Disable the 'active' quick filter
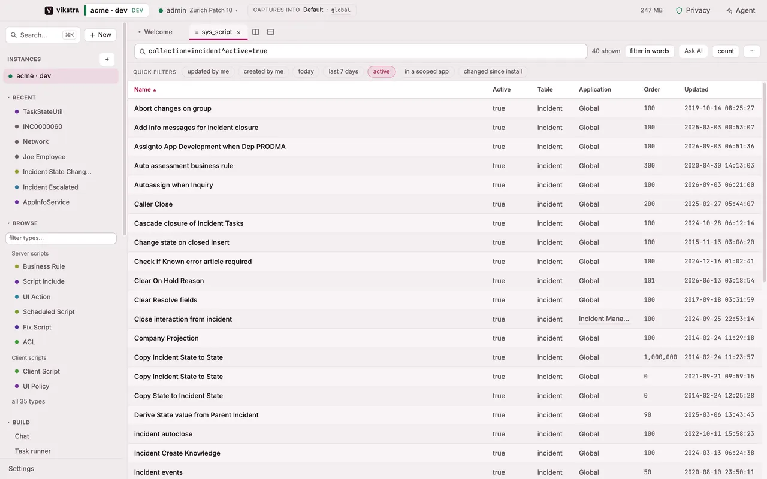Viewport: 767px width, 479px height. (x=382, y=72)
